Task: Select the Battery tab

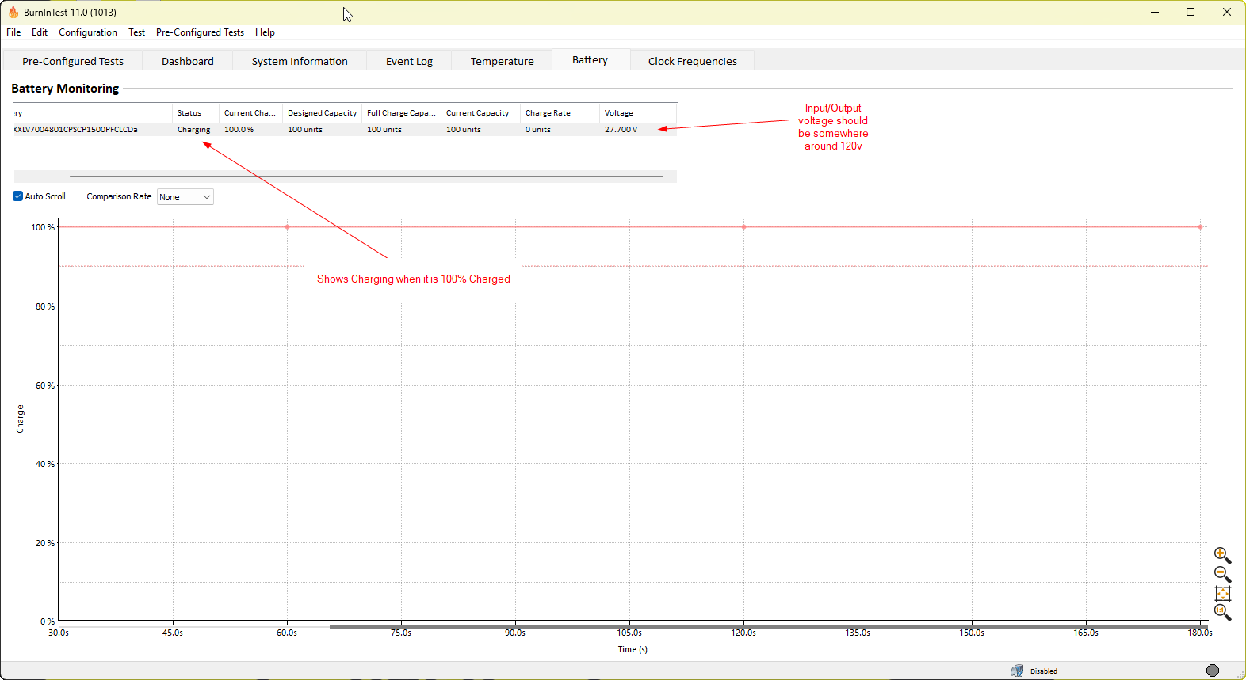Action: coord(591,59)
